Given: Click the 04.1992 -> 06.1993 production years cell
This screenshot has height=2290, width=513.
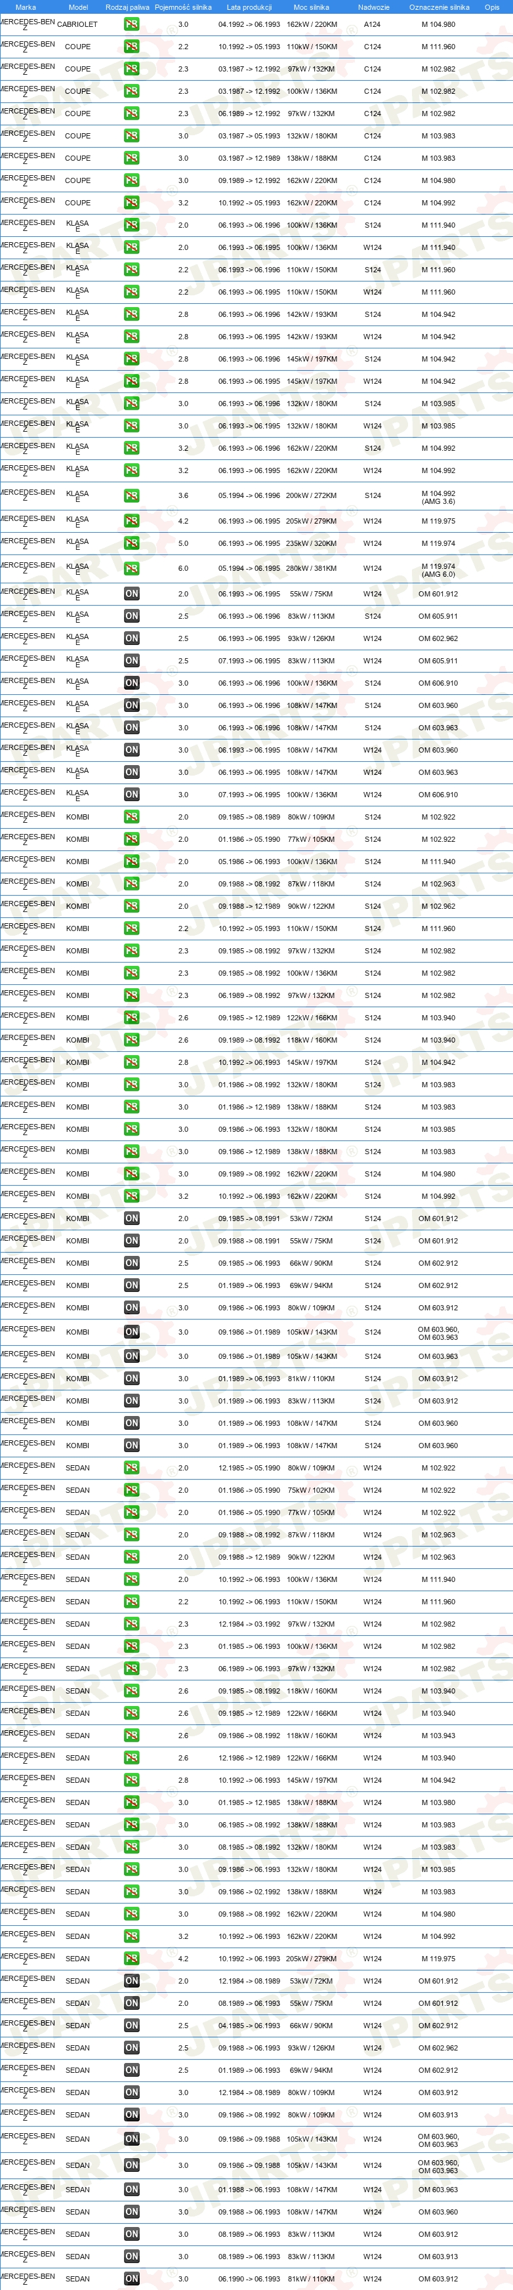Looking at the screenshot, I should point(249,25).
